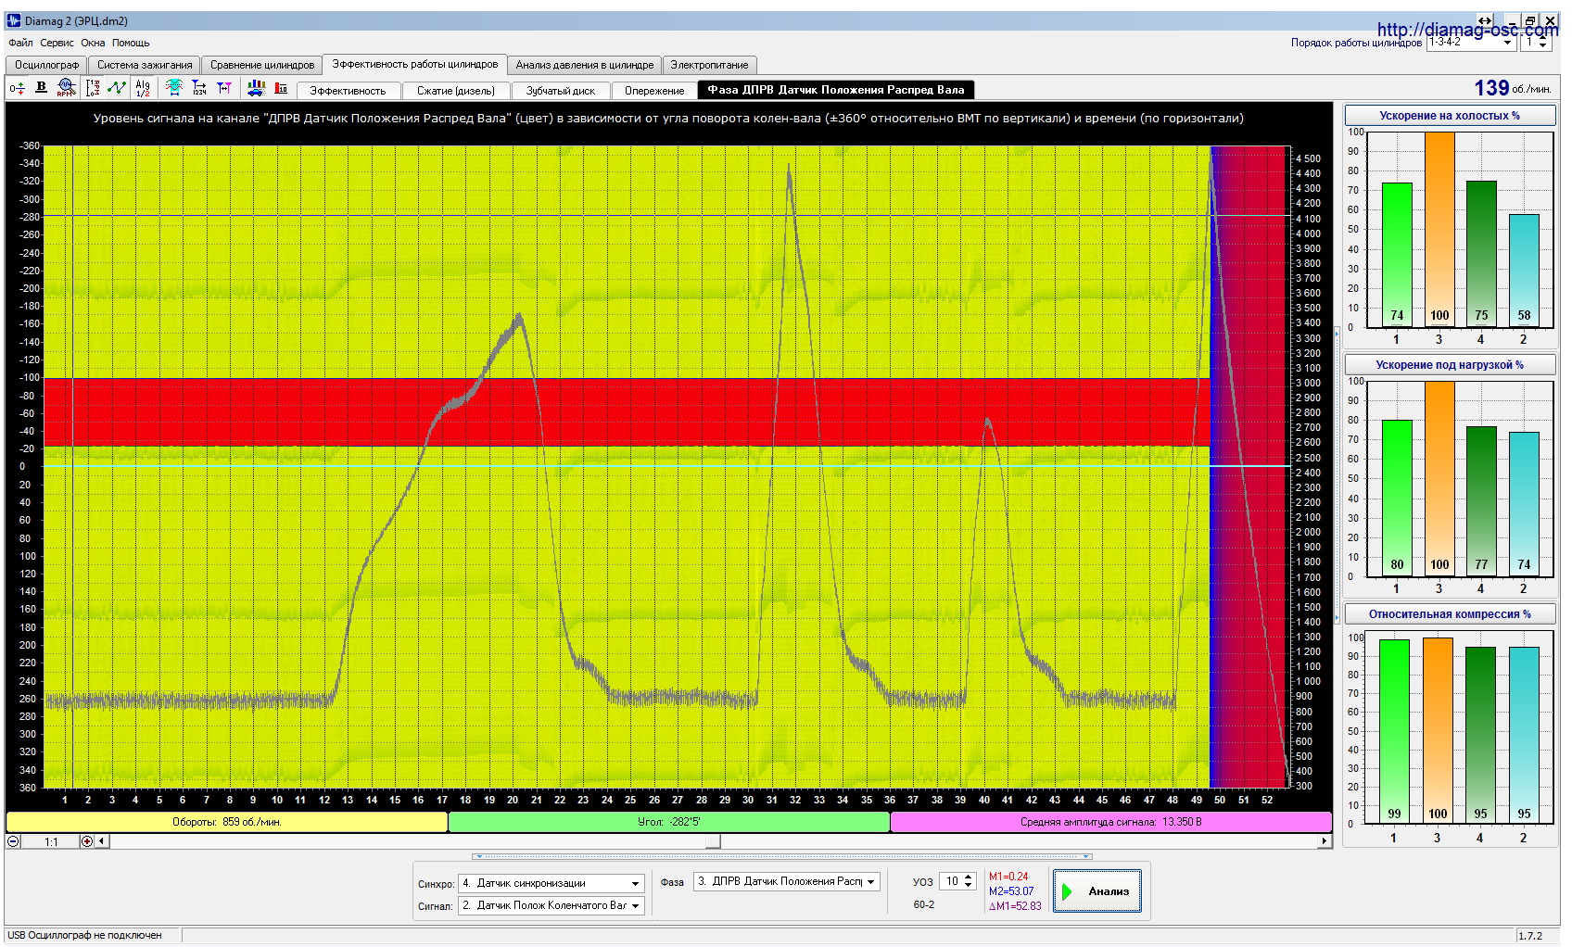Click the horizontal scrollbar left arrow
1572x947 pixels.
point(102,841)
